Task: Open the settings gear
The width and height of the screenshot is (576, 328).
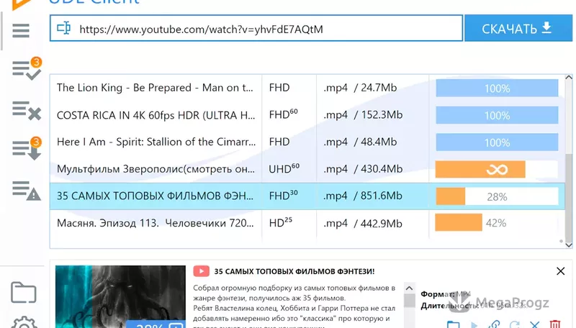Action: pyautogui.click(x=24, y=322)
